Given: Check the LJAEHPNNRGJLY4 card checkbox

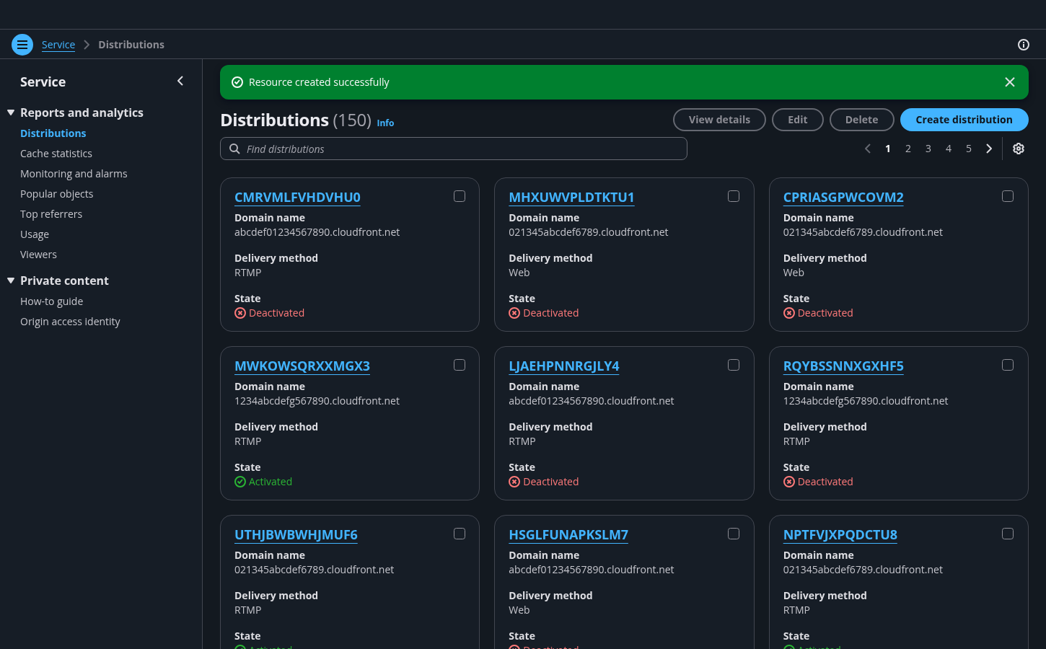Looking at the screenshot, I should tap(733, 365).
